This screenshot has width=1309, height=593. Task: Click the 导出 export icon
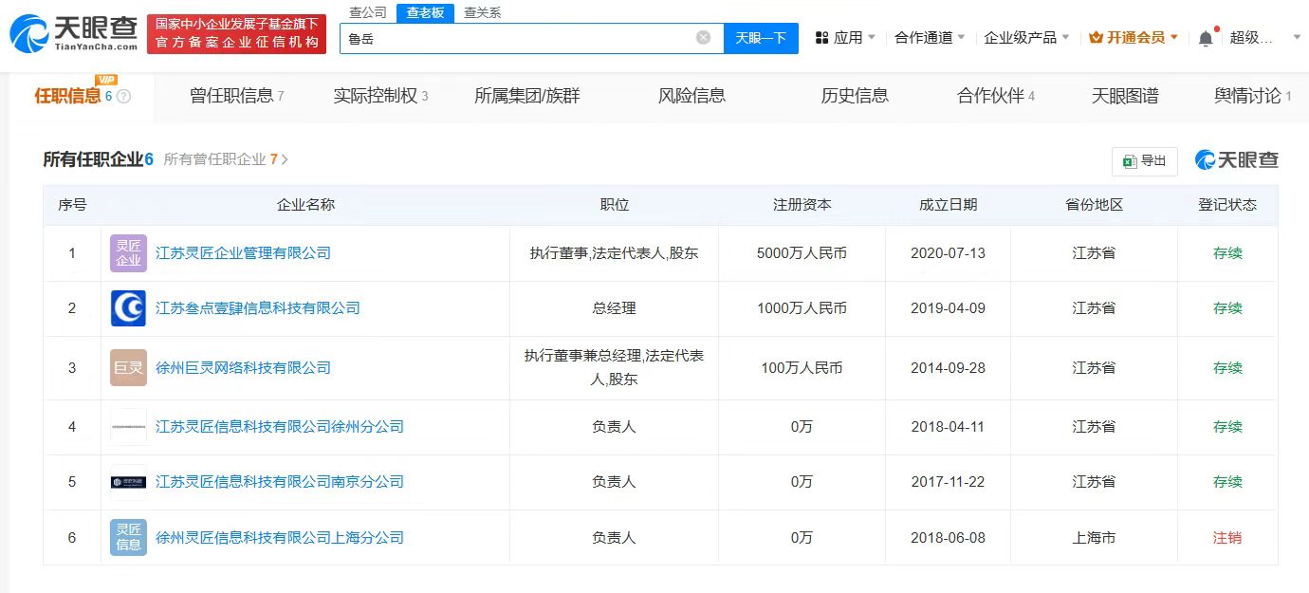point(1128,161)
